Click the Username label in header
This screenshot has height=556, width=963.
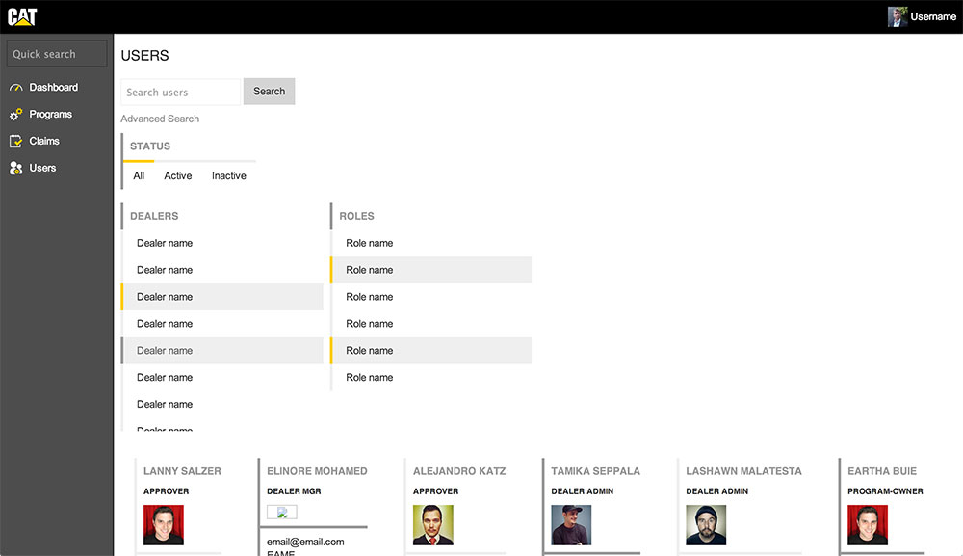click(933, 16)
